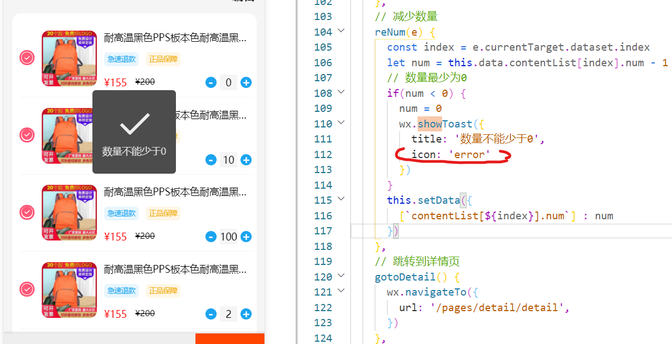Click line number 117 in the gutter

point(323,230)
